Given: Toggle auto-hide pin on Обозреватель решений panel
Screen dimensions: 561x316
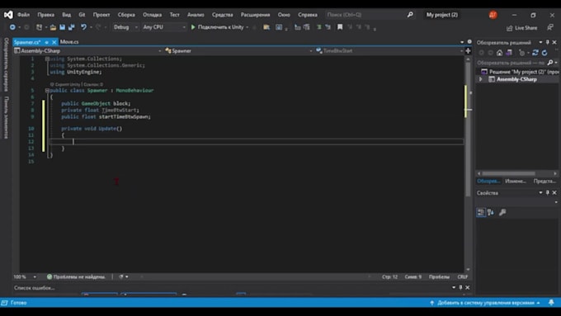Looking at the screenshot, I should (x=548, y=42).
